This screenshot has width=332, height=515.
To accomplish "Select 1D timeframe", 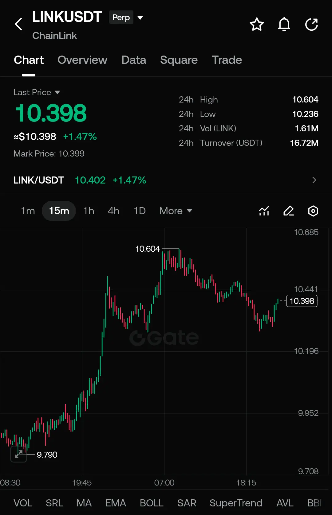I will [x=140, y=211].
